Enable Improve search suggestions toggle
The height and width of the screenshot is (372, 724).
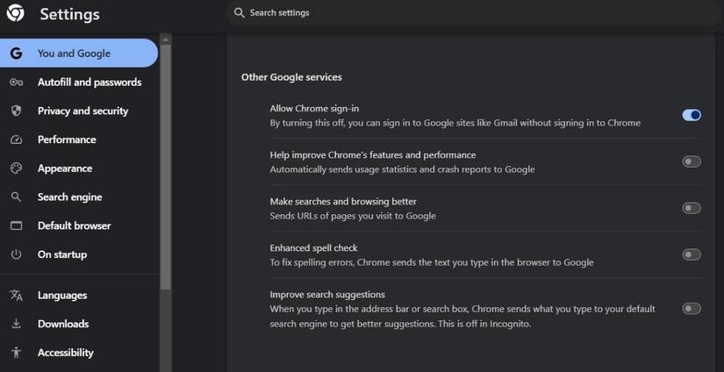[692, 308]
